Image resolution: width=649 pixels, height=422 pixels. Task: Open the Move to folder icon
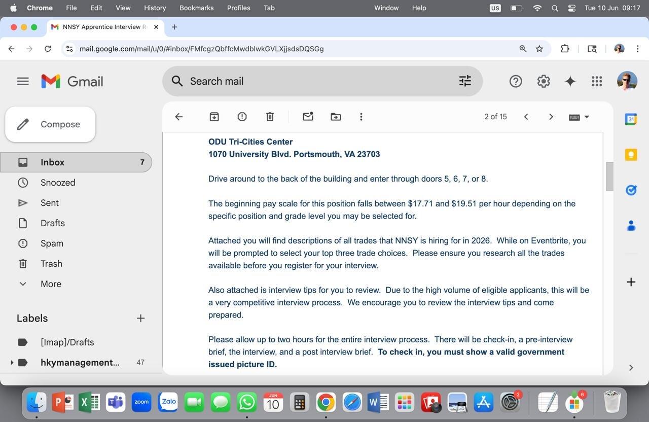[x=336, y=117]
